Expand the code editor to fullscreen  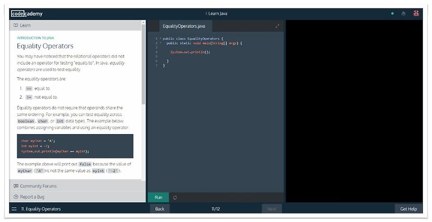point(277,26)
